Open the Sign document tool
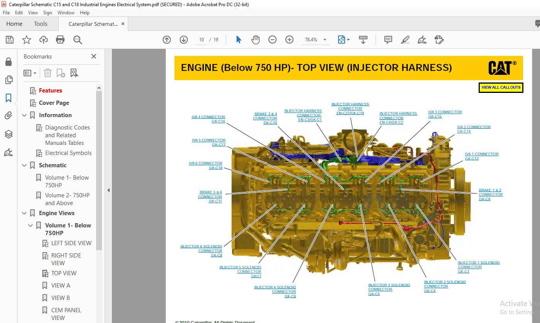This screenshot has height=323, width=540. click(x=422, y=40)
